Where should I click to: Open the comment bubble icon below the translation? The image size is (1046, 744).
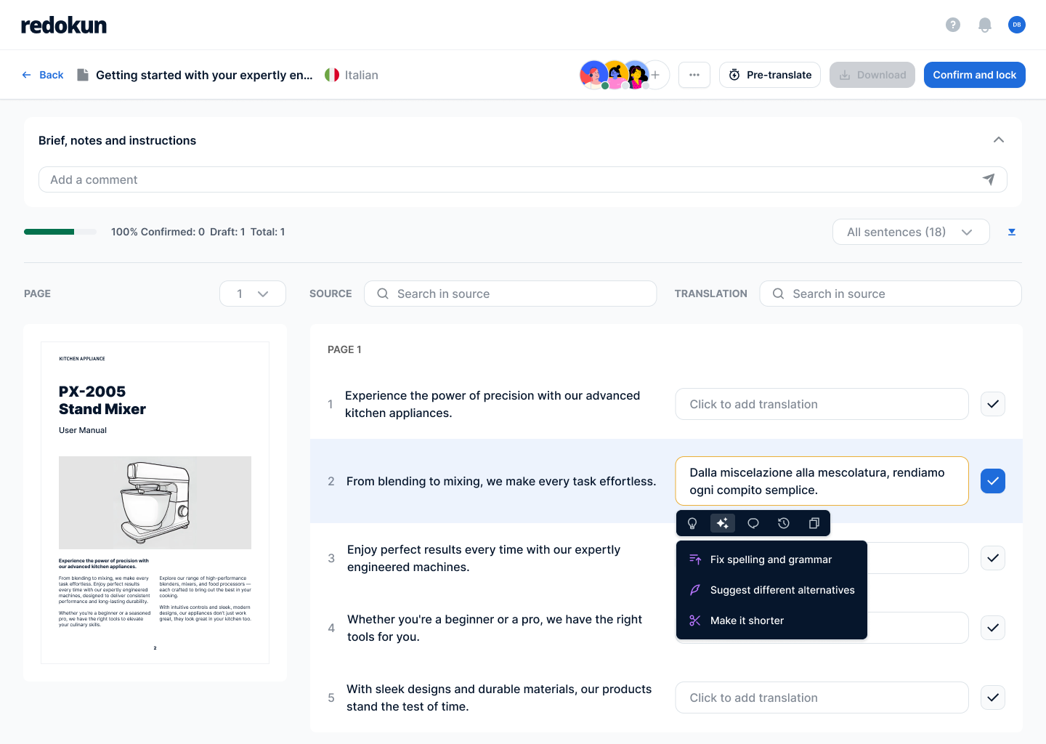753,523
